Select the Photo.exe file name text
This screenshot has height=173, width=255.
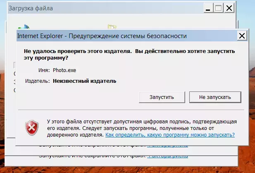pos(64,70)
